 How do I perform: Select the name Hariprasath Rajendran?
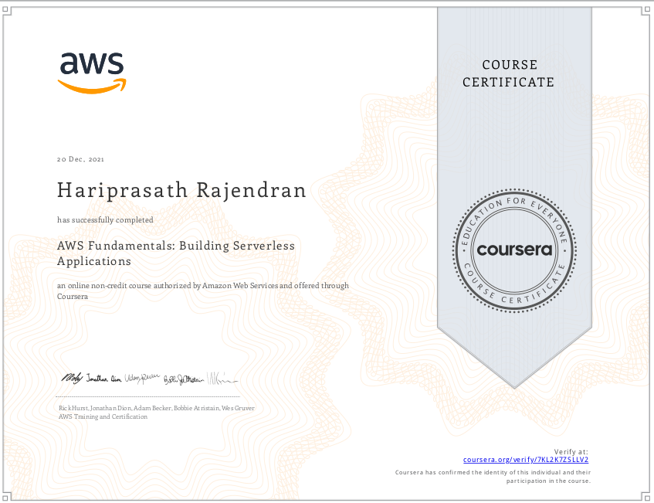tap(181, 190)
